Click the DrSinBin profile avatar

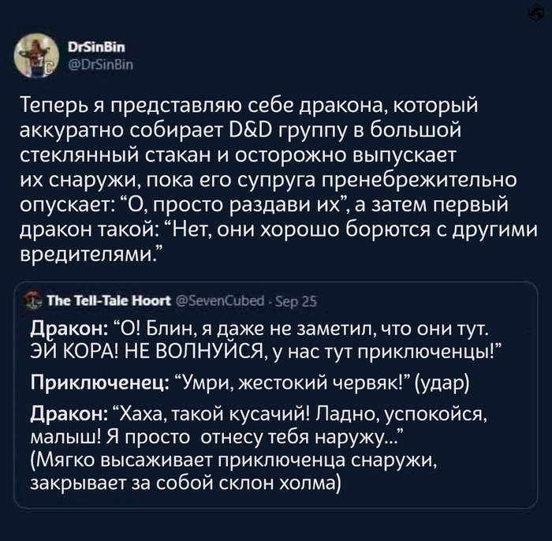coord(36,56)
